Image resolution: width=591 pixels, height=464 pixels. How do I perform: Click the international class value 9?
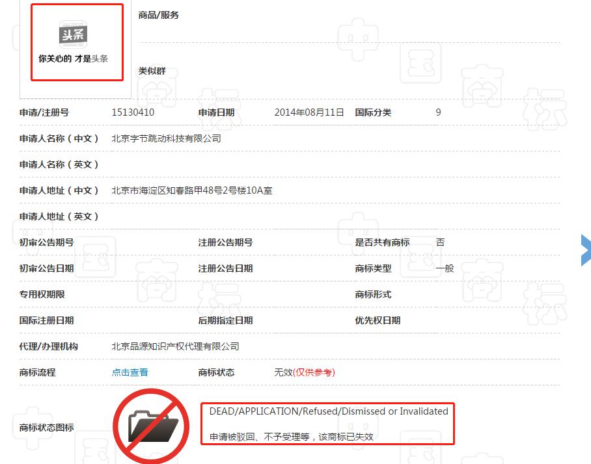pyautogui.click(x=439, y=112)
